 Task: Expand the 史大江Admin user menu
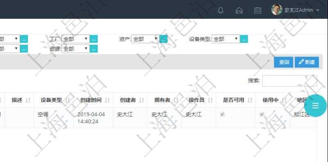(x=301, y=10)
